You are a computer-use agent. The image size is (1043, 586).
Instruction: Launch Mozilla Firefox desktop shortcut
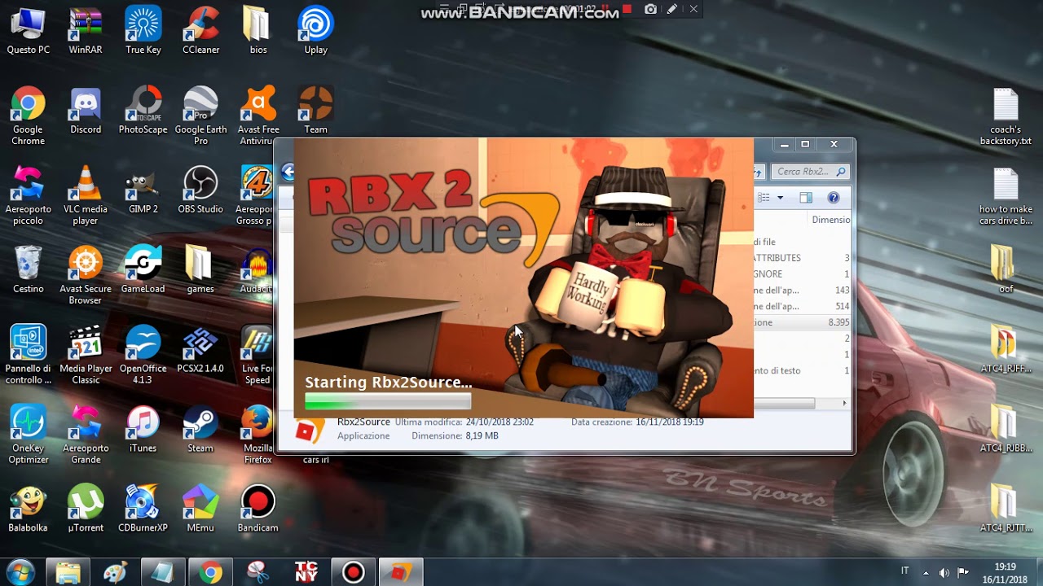click(x=258, y=435)
